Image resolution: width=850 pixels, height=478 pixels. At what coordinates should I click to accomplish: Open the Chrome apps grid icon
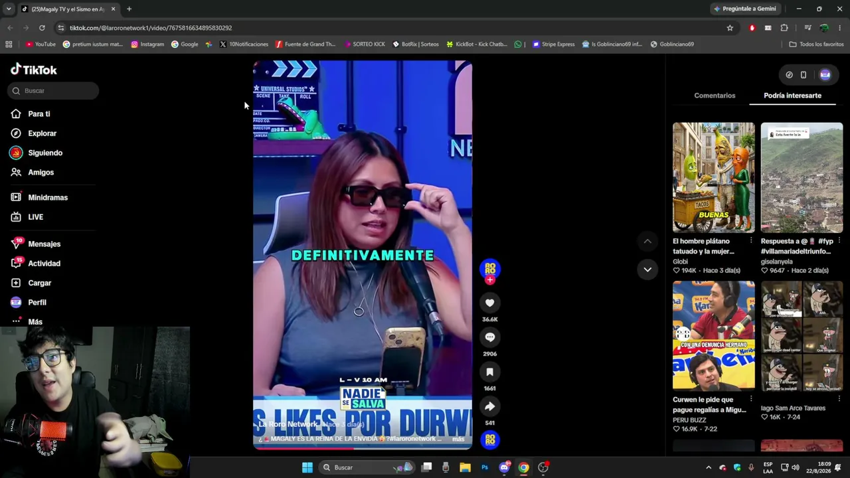9,44
